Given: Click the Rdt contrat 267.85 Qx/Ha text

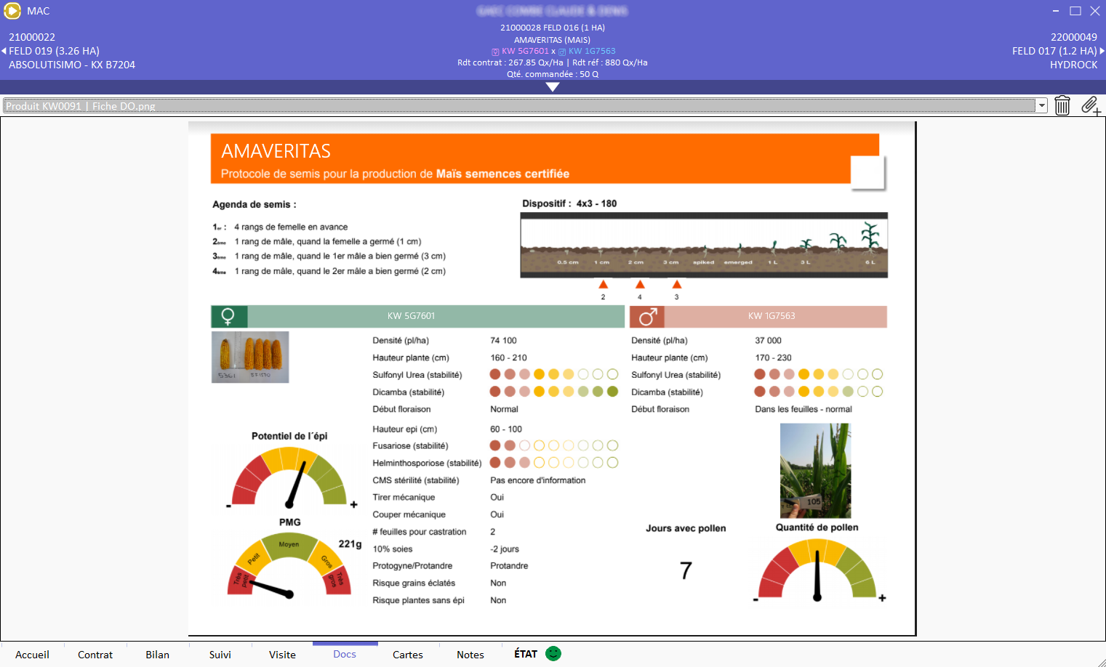Looking at the screenshot, I should click(x=510, y=62).
